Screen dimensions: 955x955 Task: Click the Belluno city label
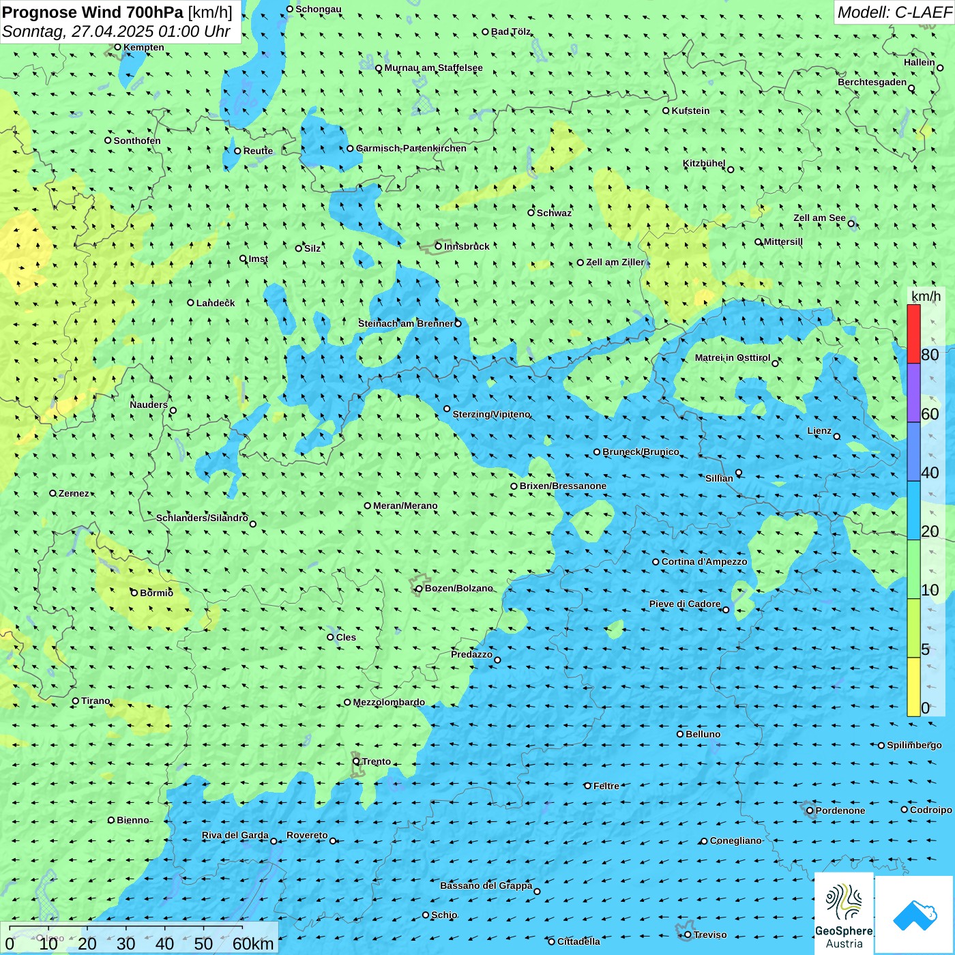(703, 734)
